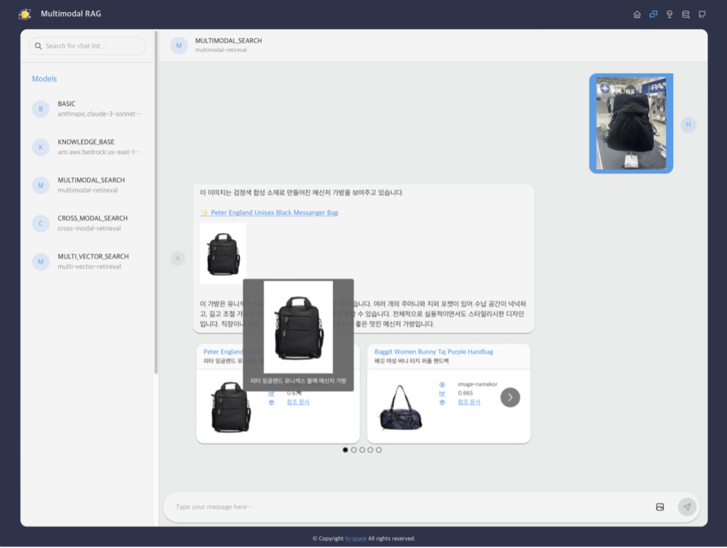Open the GitHub icon in header
The width and height of the screenshot is (727, 548).
[702, 14]
